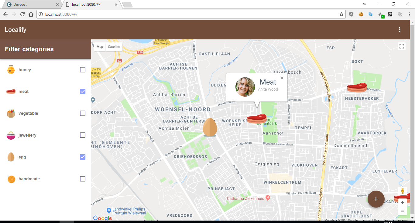Add a new item with plus button

376,199
